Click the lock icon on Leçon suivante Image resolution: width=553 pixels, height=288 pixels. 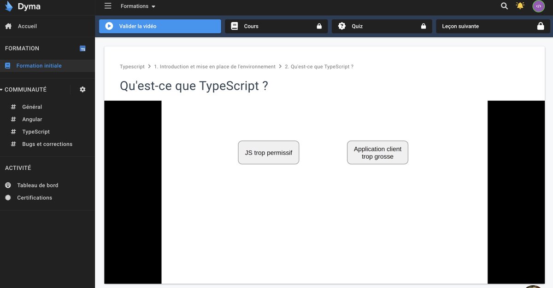(x=541, y=26)
